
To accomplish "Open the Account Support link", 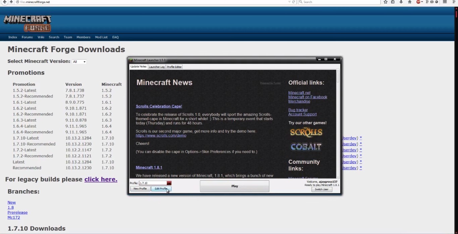I will [302, 114].
